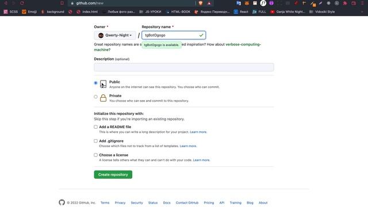The width and height of the screenshot is (368, 207).
Task: Click the Qwerty-Night owner avatar
Action: point(101,35)
